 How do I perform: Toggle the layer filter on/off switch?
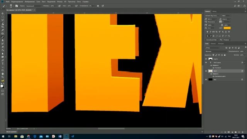pos(245,47)
